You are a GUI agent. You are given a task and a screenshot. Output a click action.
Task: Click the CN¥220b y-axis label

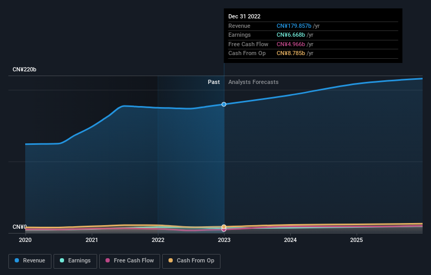tap(25, 69)
